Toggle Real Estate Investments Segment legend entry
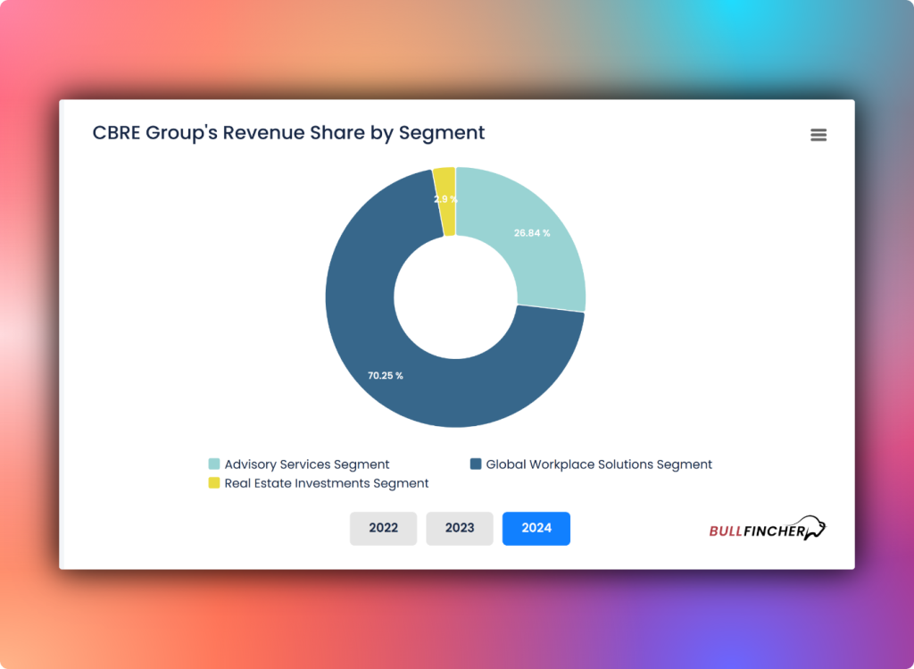Viewport: 914px width, 669px height. click(319, 483)
